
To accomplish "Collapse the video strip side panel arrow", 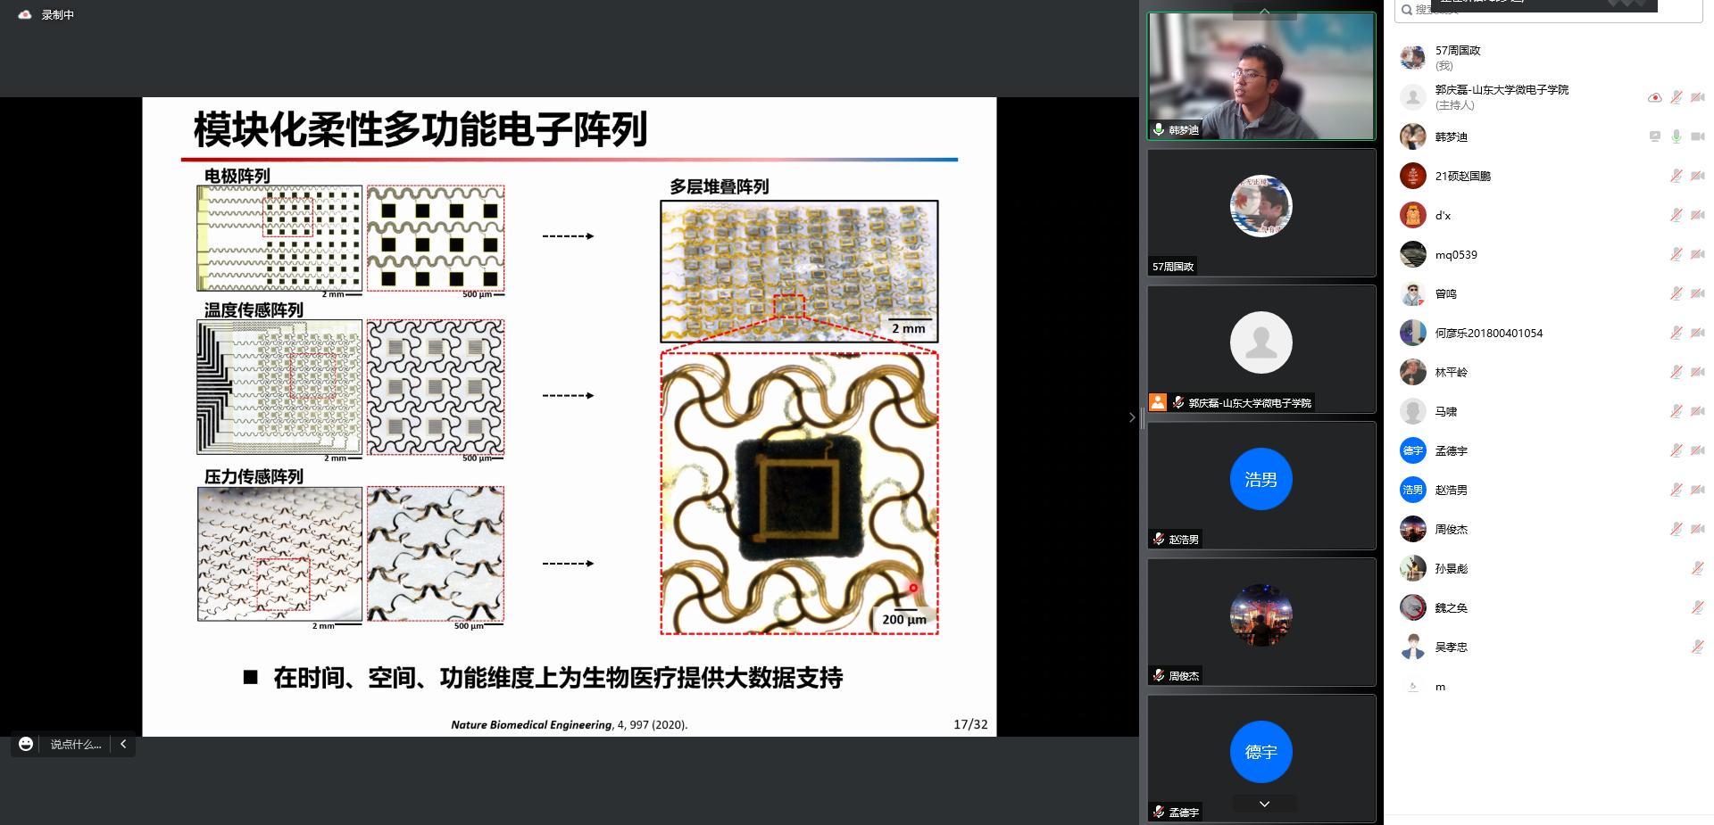I will coord(1132,417).
